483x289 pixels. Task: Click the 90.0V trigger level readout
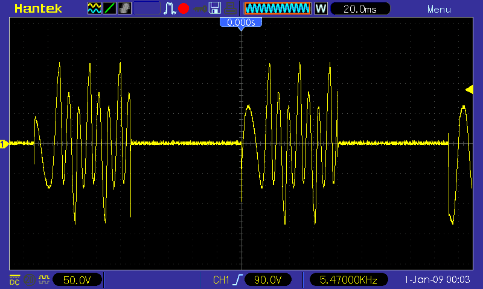click(x=267, y=280)
